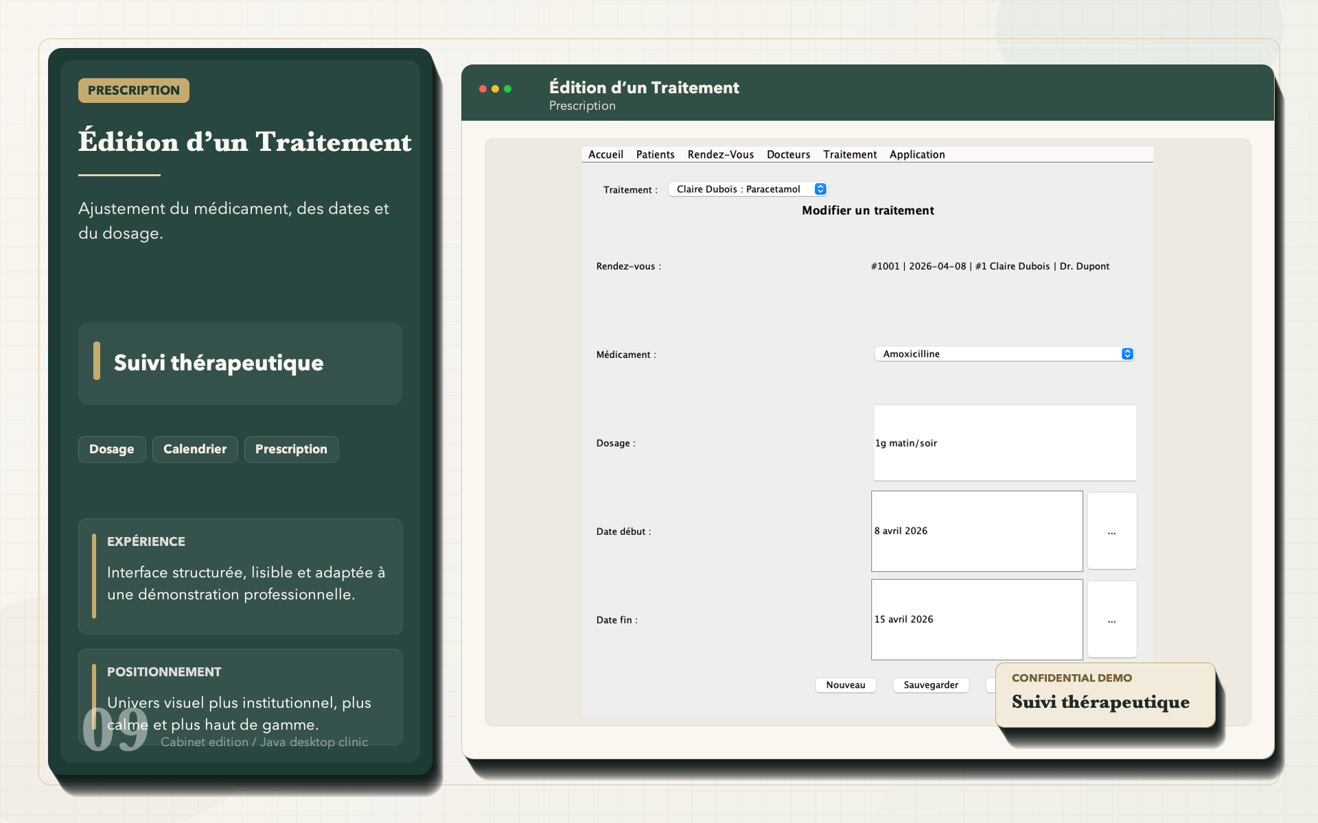Click the Nouveau button
The width and height of the screenshot is (1318, 823).
pos(846,685)
